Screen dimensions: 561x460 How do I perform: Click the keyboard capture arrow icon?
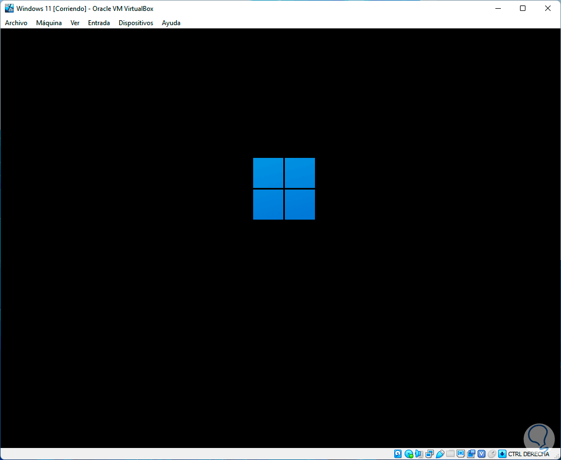tap(502, 454)
